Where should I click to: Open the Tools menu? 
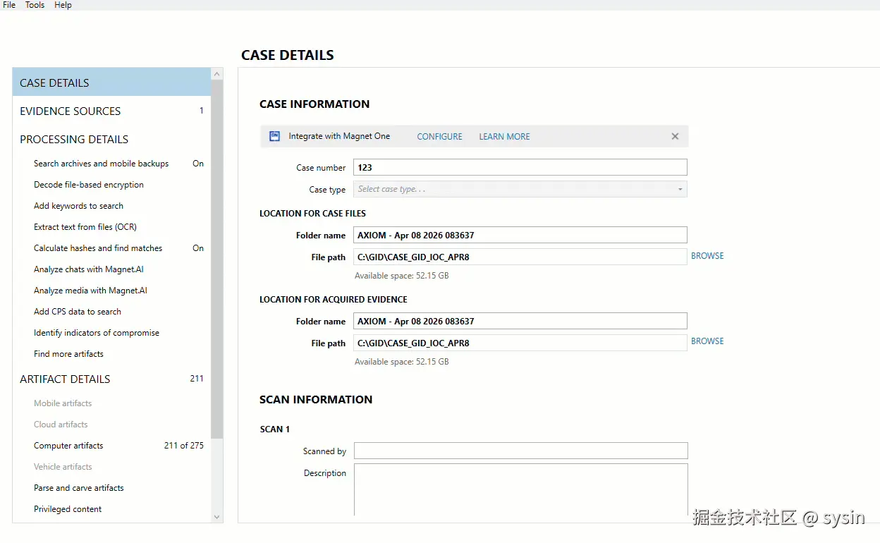coord(34,5)
